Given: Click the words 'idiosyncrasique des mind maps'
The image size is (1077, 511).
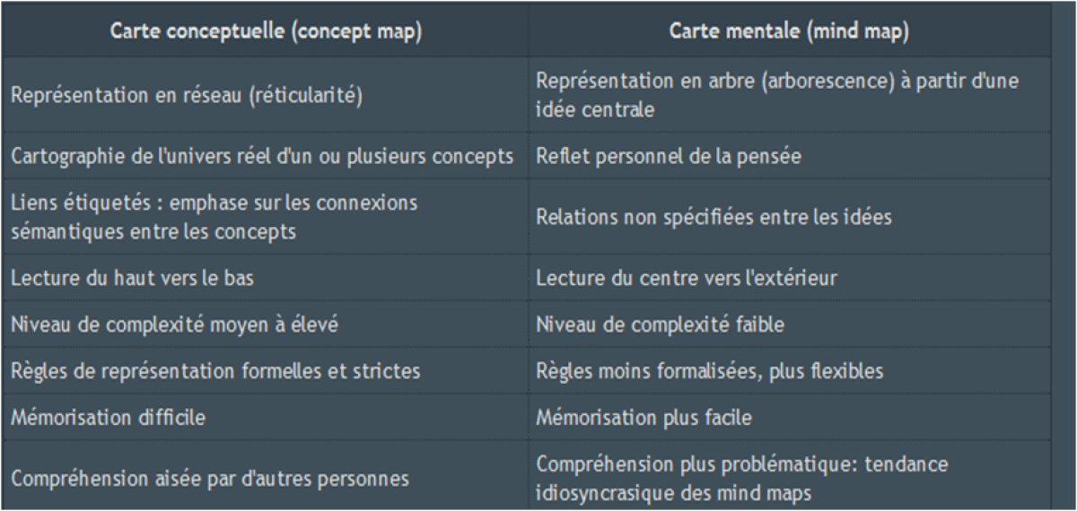Looking at the screenshot, I should pyautogui.click(x=676, y=492).
